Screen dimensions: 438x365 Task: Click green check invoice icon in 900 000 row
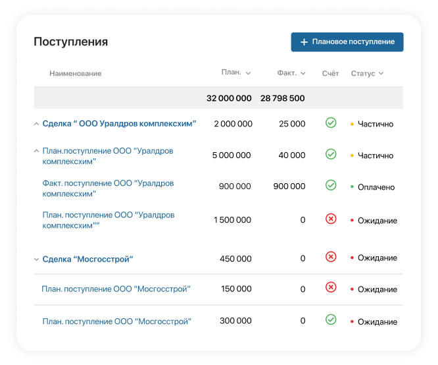coord(331,185)
